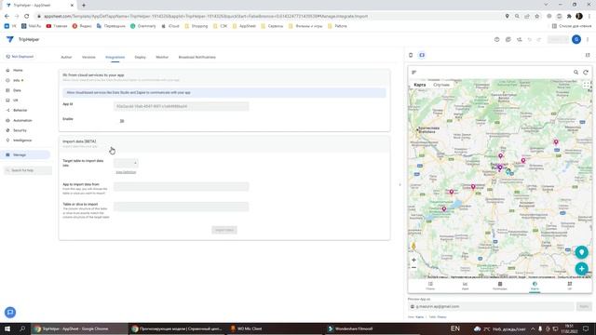The height and width of the screenshot is (335, 596).
Task: Open the Automation section in the sidebar
Action: click(x=22, y=120)
